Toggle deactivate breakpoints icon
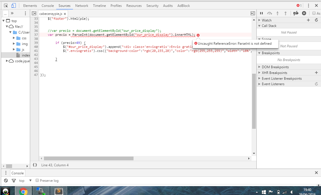The image size is (321, 195). (296, 13)
